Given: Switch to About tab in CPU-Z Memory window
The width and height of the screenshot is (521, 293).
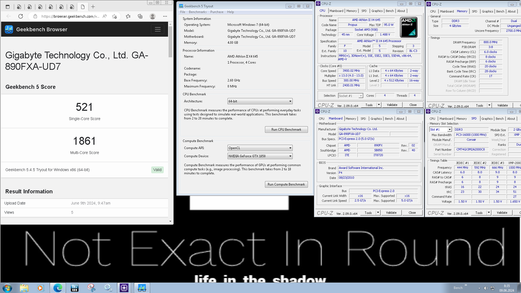Looking at the screenshot, I should (511, 11).
